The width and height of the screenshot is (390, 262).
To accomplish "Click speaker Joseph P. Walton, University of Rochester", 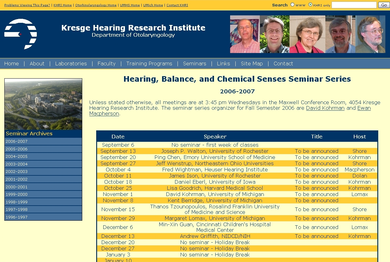I will (x=215, y=151).
